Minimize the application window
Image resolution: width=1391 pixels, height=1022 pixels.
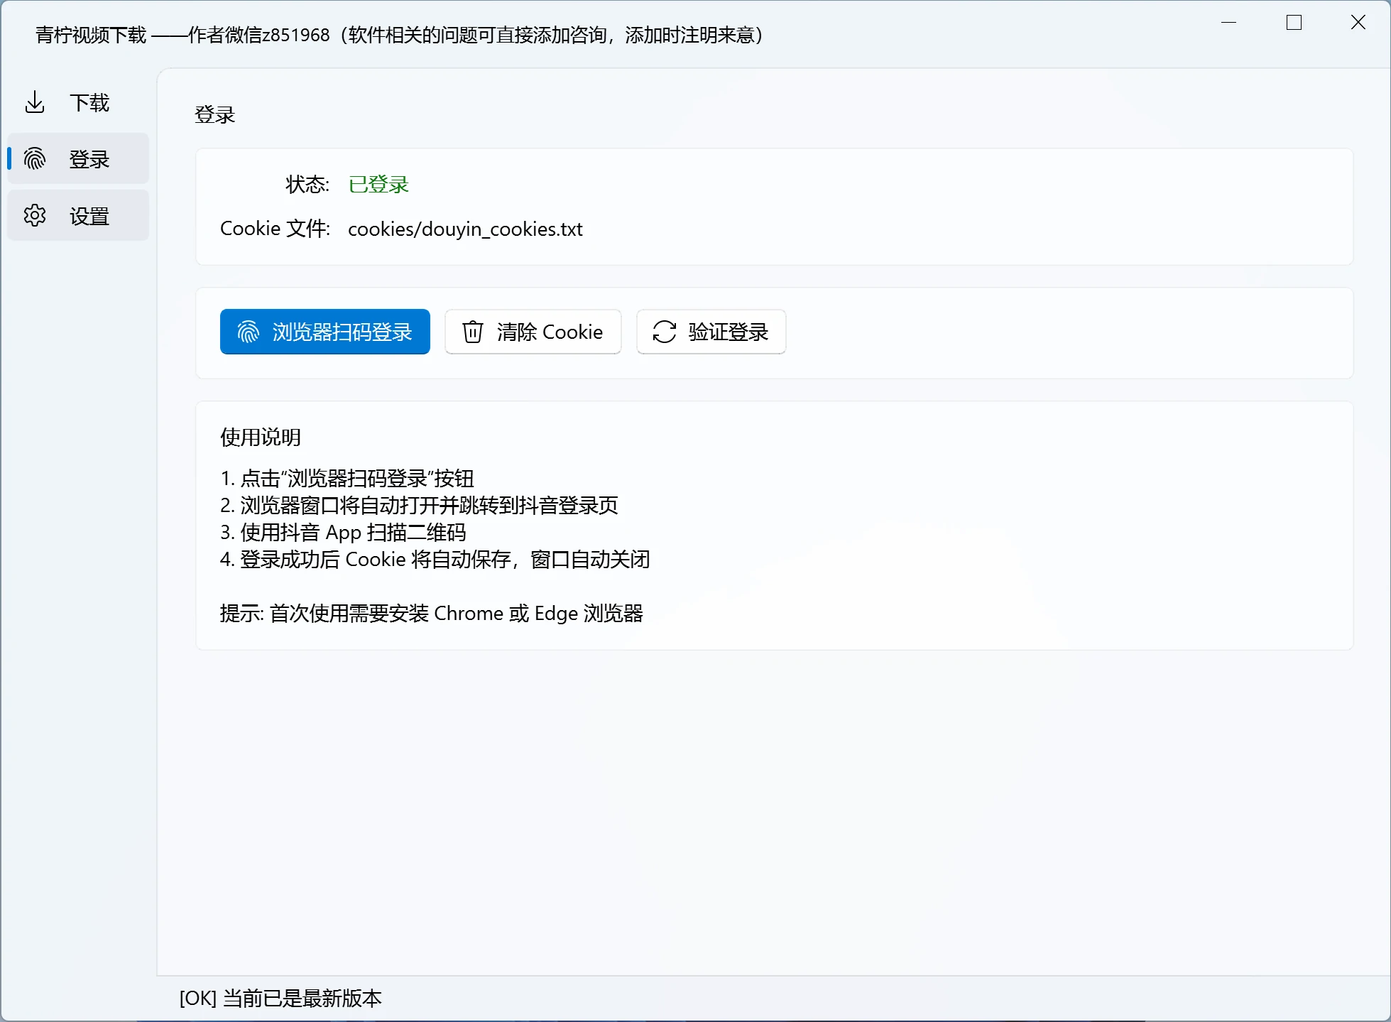(1229, 23)
